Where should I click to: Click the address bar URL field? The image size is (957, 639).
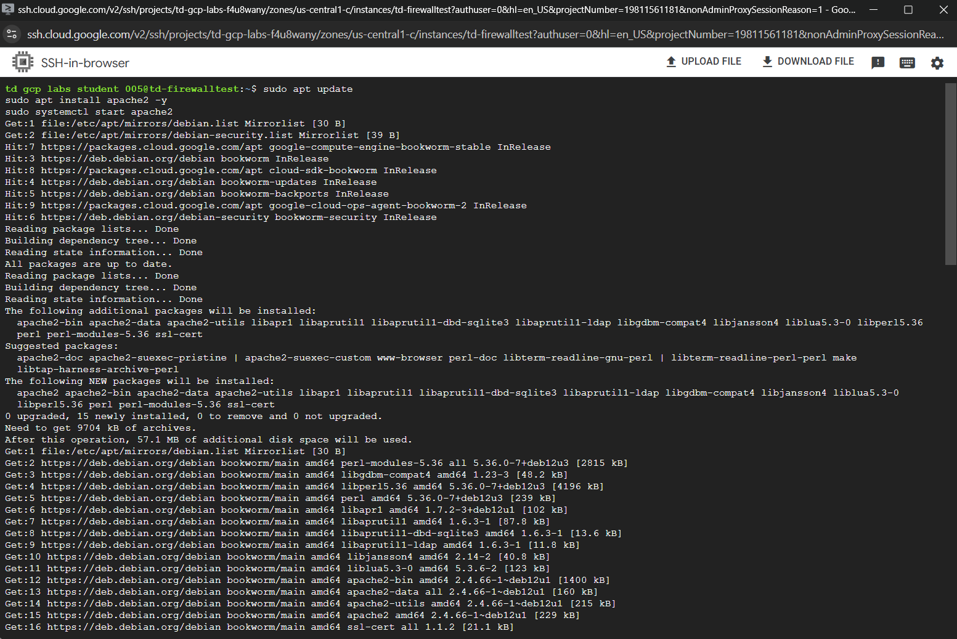pos(481,35)
